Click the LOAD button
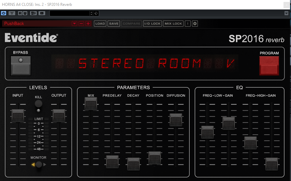The height and width of the screenshot is (181, 291). [100, 23]
